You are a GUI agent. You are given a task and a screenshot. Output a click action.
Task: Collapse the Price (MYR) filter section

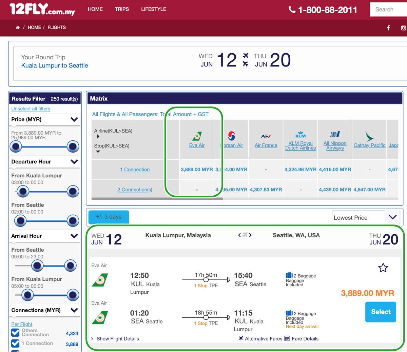tap(74, 119)
